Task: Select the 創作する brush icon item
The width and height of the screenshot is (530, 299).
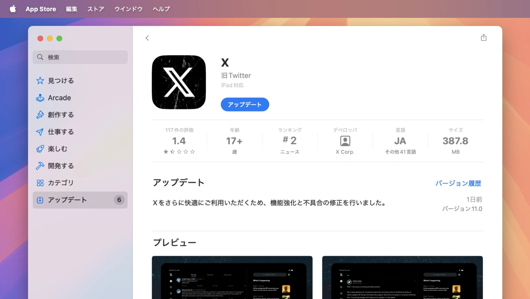Action: [40, 115]
